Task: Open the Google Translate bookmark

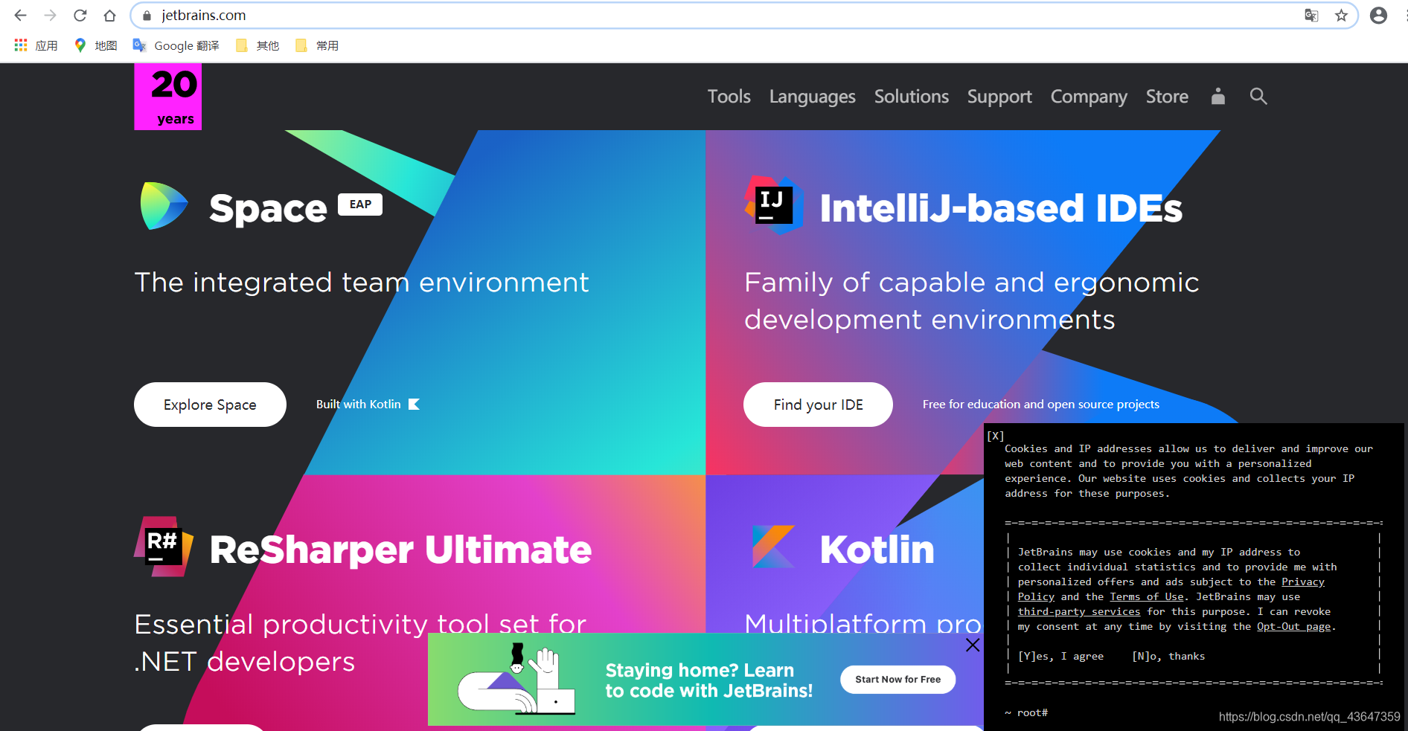Action: (176, 45)
